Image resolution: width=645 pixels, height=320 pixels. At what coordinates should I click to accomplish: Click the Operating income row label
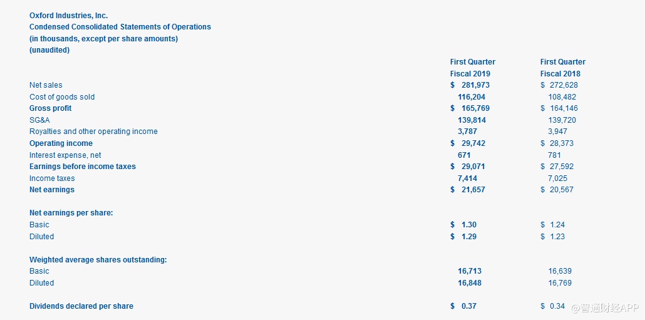61,143
